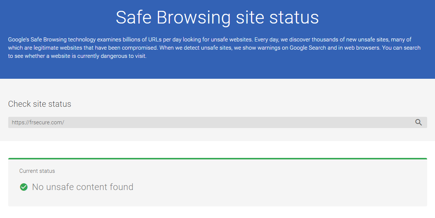Click the magnifying glass search icon
This screenshot has height=218, width=435.
[418, 122]
